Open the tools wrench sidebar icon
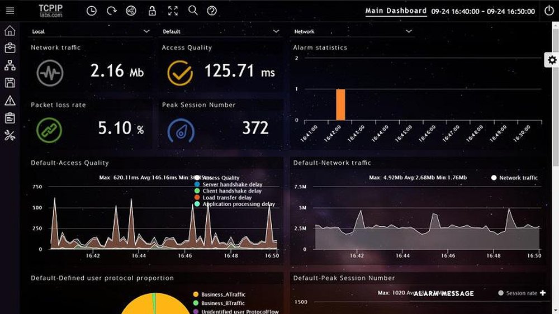 point(10,135)
